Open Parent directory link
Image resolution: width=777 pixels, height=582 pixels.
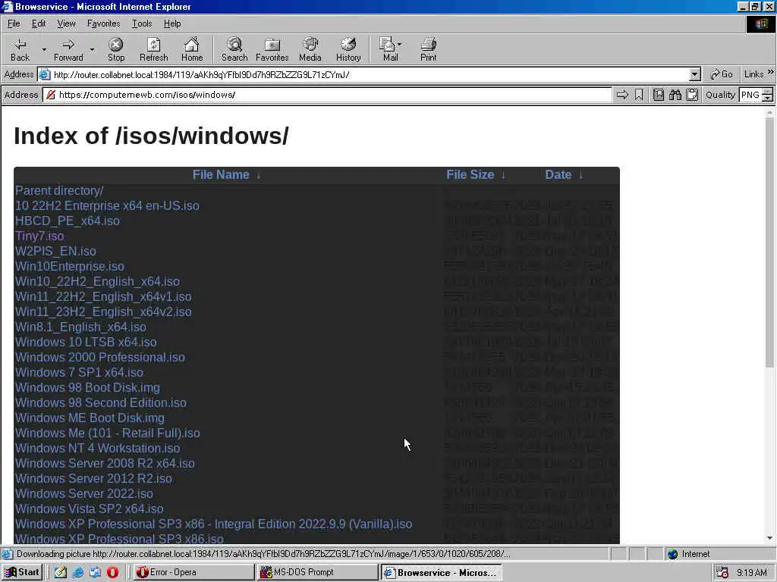[59, 190]
